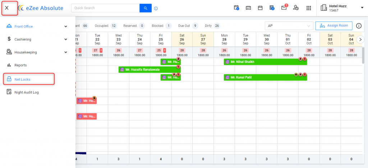The width and height of the screenshot is (368, 168).
Task: Click the info icon beside Assign Room
Action: [359, 26]
